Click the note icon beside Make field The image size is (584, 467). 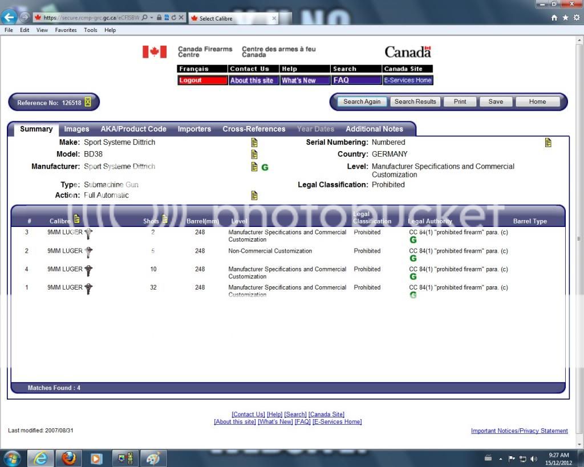click(x=254, y=143)
